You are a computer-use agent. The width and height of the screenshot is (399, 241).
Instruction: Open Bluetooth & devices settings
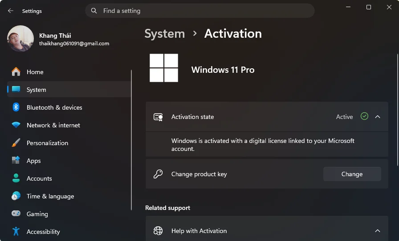69,107
